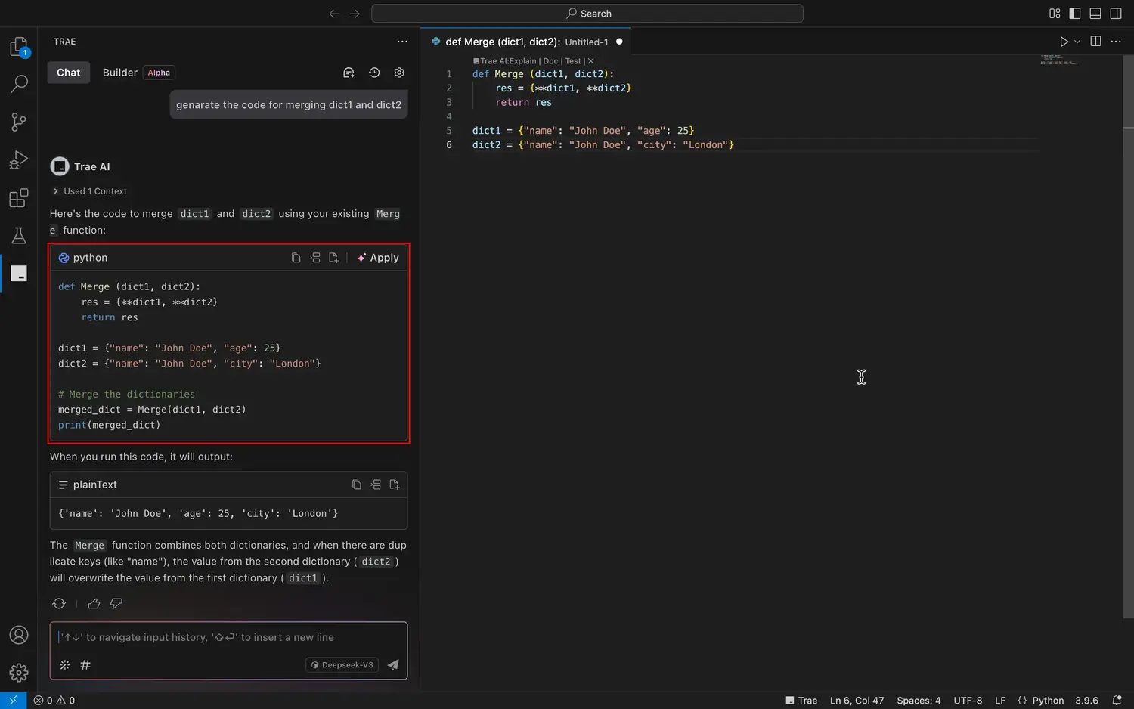Open Run and Debug view
The image size is (1134, 709).
19,160
